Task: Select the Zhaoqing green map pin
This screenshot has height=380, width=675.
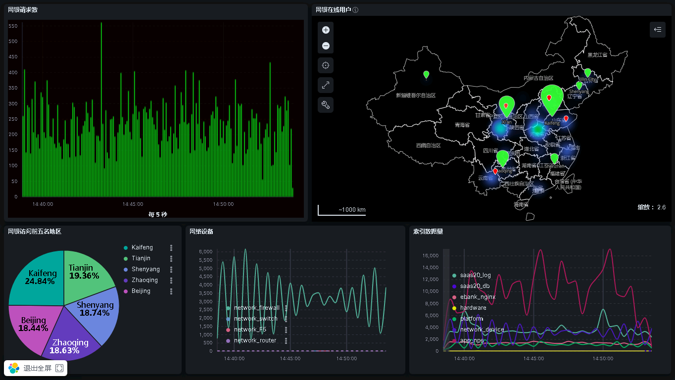Action: pyautogui.click(x=502, y=159)
